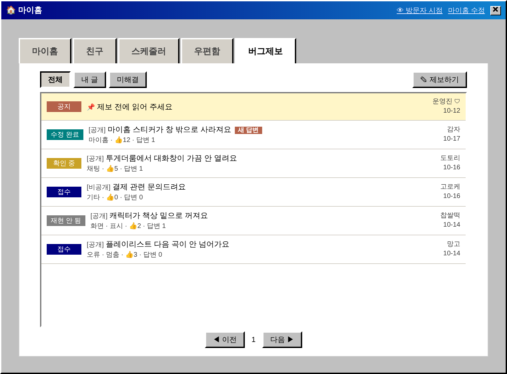Click thumbs-up icon showing 3 likes
The width and height of the screenshot is (507, 374).
[x=129, y=254]
